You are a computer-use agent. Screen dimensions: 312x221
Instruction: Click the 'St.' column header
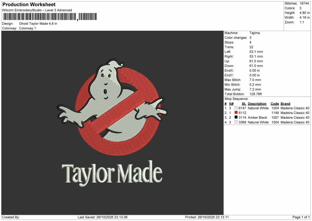click(x=244, y=103)
